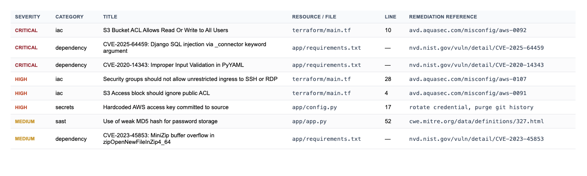Screen dimensions: 587x176
Task: Select the weak MD5 hash title
Action: point(160,121)
